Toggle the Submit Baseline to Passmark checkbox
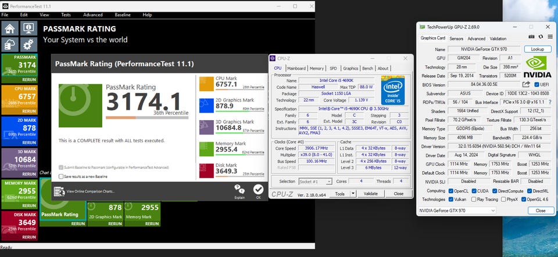This screenshot has height=257, width=558. (x=61, y=167)
